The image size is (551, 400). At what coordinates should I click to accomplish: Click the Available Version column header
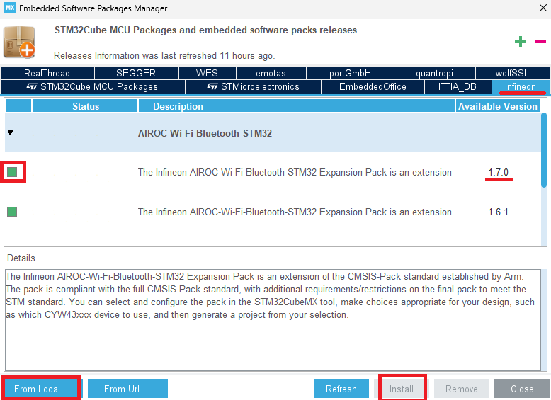click(498, 106)
